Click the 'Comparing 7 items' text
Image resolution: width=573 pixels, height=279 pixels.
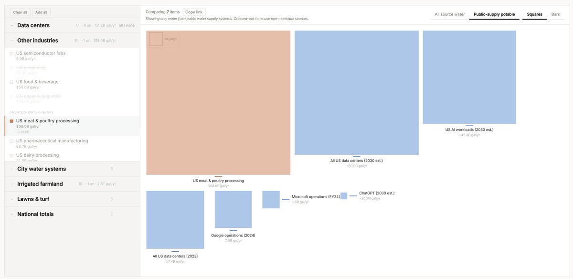pyautogui.click(x=163, y=12)
